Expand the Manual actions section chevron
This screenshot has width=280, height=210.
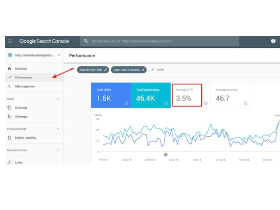(x=58, y=150)
